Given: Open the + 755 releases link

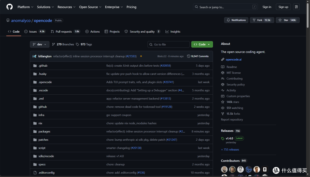Looking at the screenshot, I should (x=230, y=150).
